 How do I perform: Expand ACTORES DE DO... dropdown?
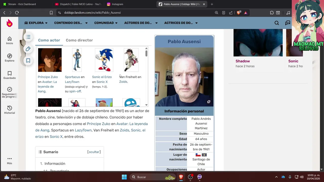coord(141,23)
